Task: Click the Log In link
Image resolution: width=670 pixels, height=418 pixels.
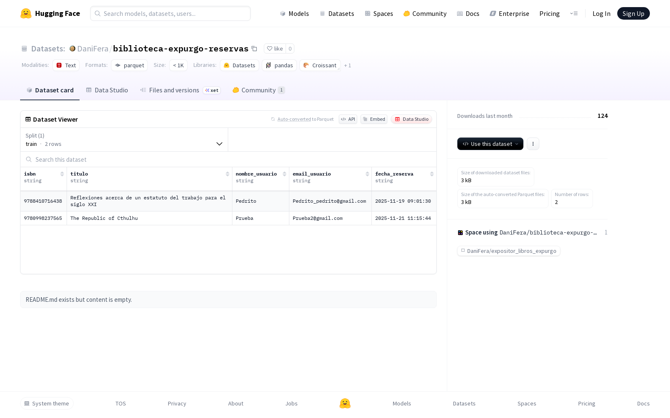Action: point(601,13)
